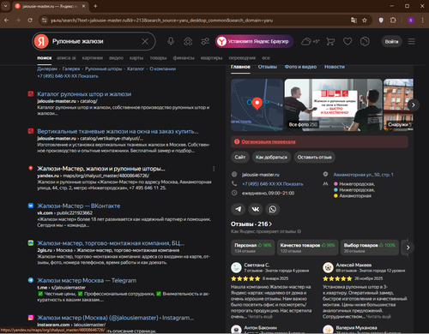This screenshot has height=334, width=429.
Task: Switch to the товары search tab
Action: tap(158, 58)
